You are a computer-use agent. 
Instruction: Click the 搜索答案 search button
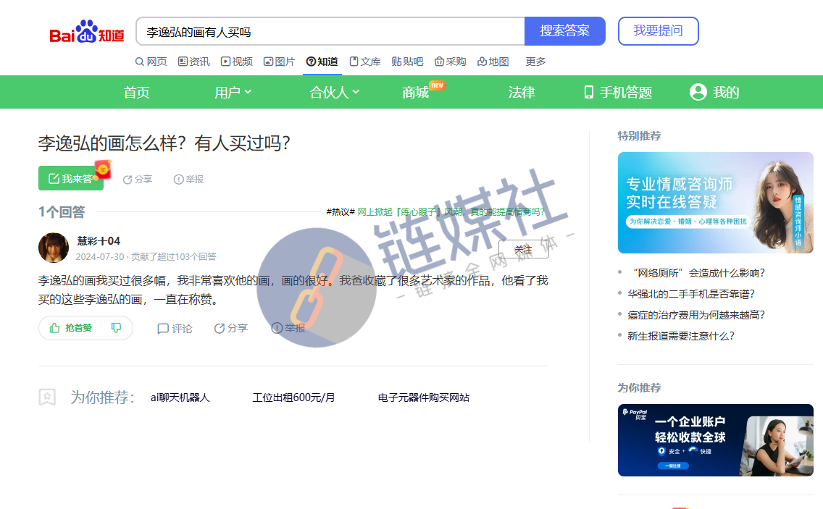click(x=564, y=30)
